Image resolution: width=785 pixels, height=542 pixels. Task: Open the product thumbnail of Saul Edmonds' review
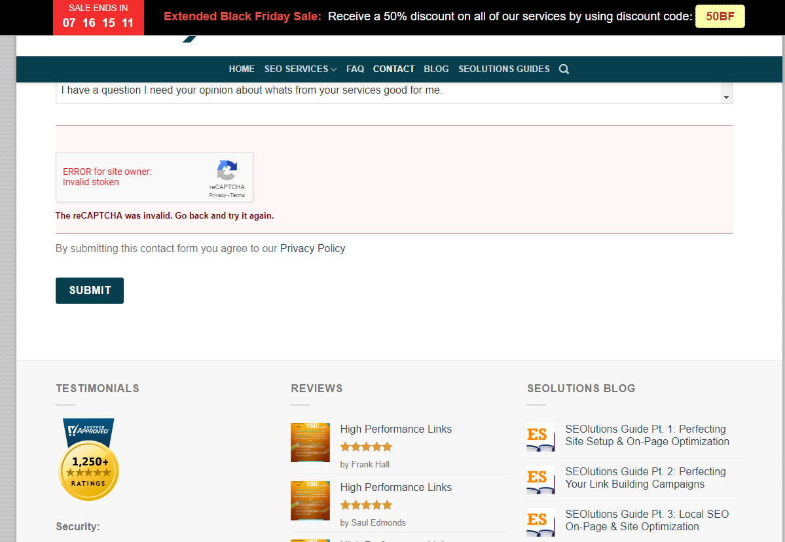coord(310,501)
